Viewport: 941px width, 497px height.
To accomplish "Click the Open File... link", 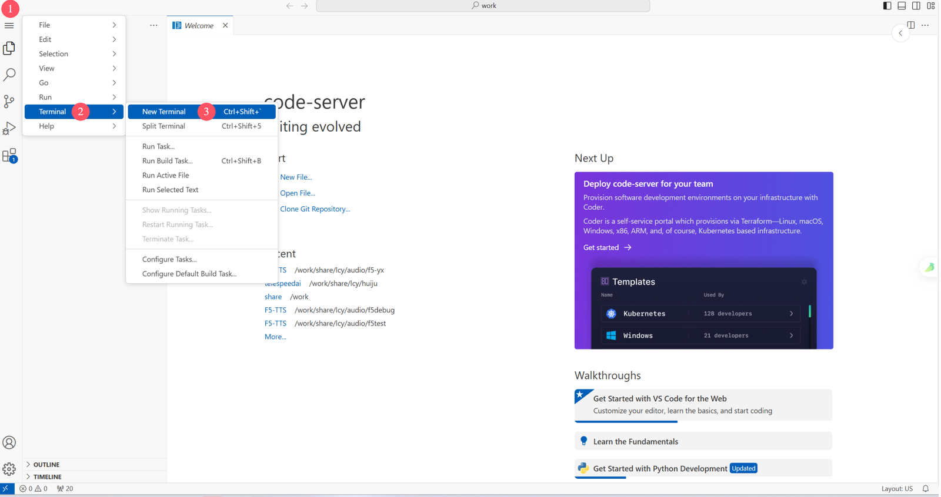I will click(x=298, y=193).
